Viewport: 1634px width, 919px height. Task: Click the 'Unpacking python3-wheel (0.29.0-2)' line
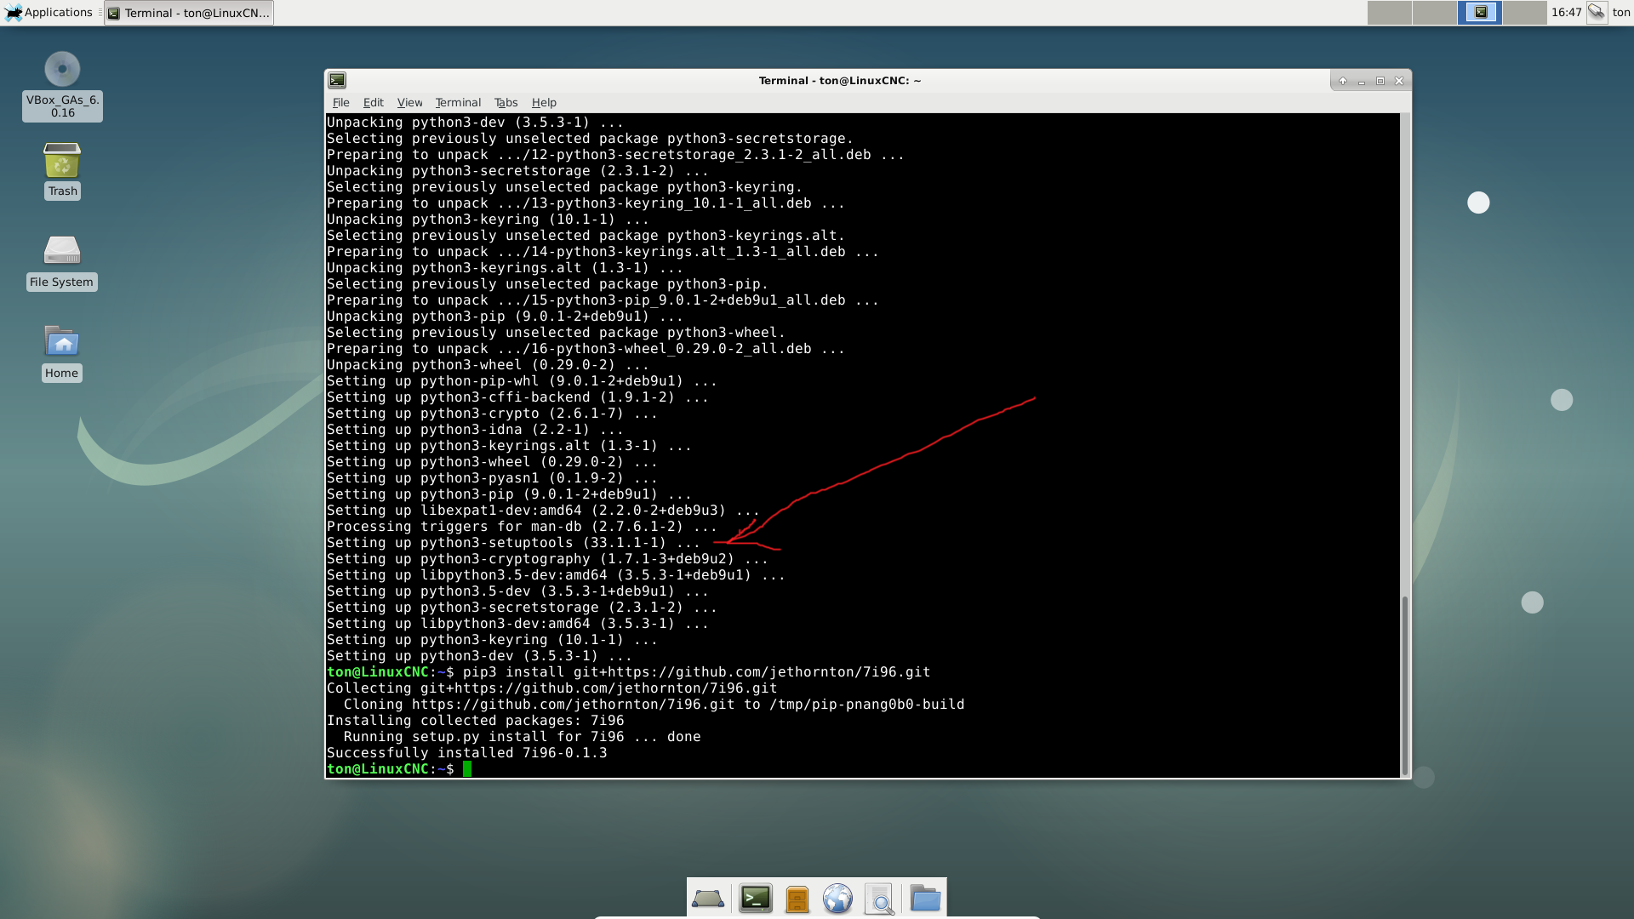(488, 365)
